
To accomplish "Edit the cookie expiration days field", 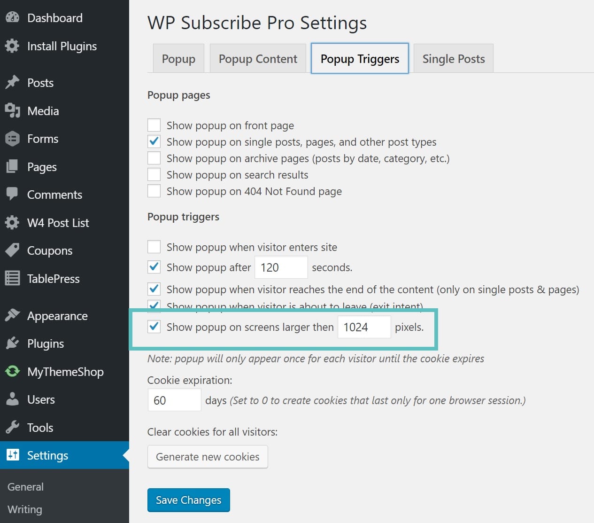I will [174, 400].
